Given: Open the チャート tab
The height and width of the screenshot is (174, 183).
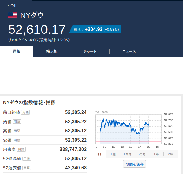Looking at the screenshot, I should pos(90,51).
